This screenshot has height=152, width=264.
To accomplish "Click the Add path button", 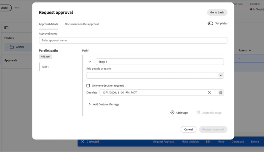I will click(45, 57).
